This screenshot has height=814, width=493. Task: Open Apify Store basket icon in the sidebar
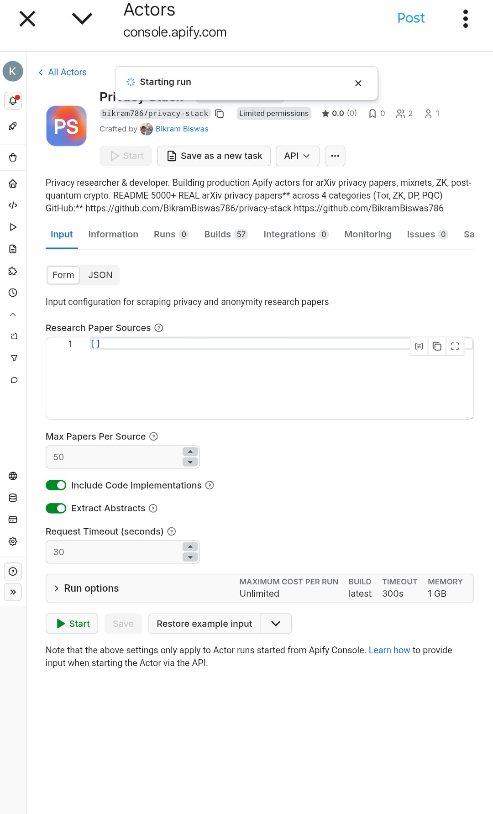[13, 158]
